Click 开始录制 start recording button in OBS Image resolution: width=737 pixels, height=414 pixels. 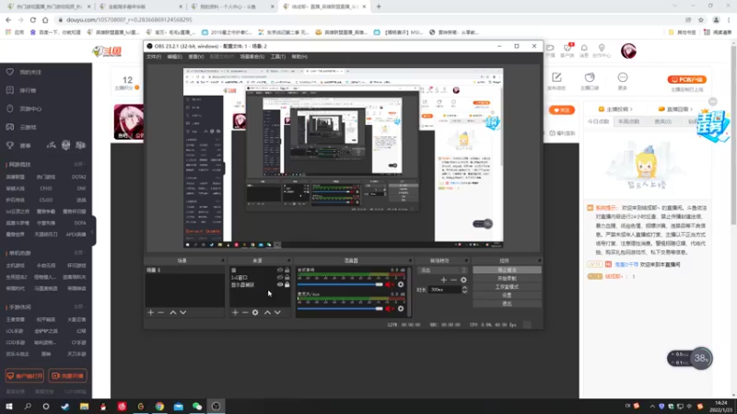click(x=507, y=279)
